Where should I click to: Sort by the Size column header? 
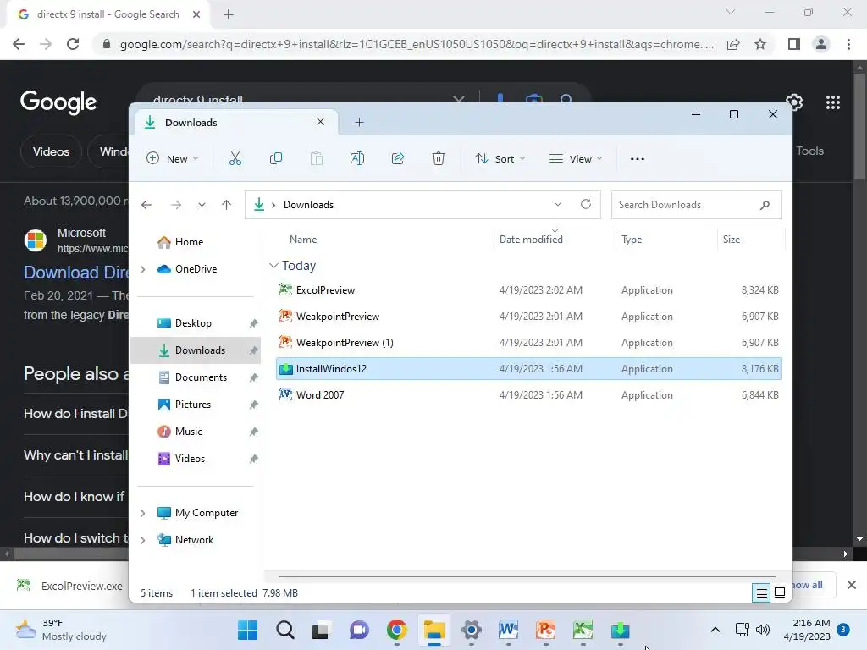[731, 240]
